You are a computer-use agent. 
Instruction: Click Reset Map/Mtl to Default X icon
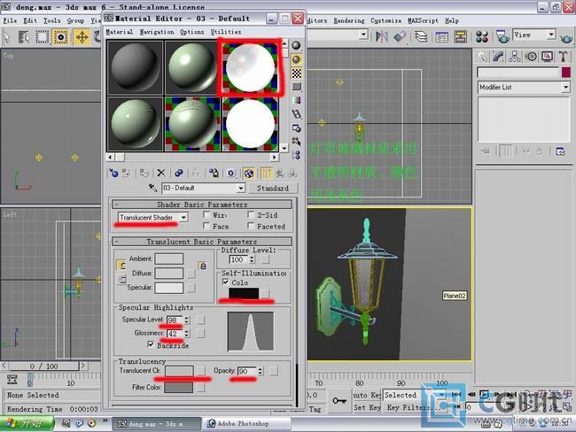[161, 173]
